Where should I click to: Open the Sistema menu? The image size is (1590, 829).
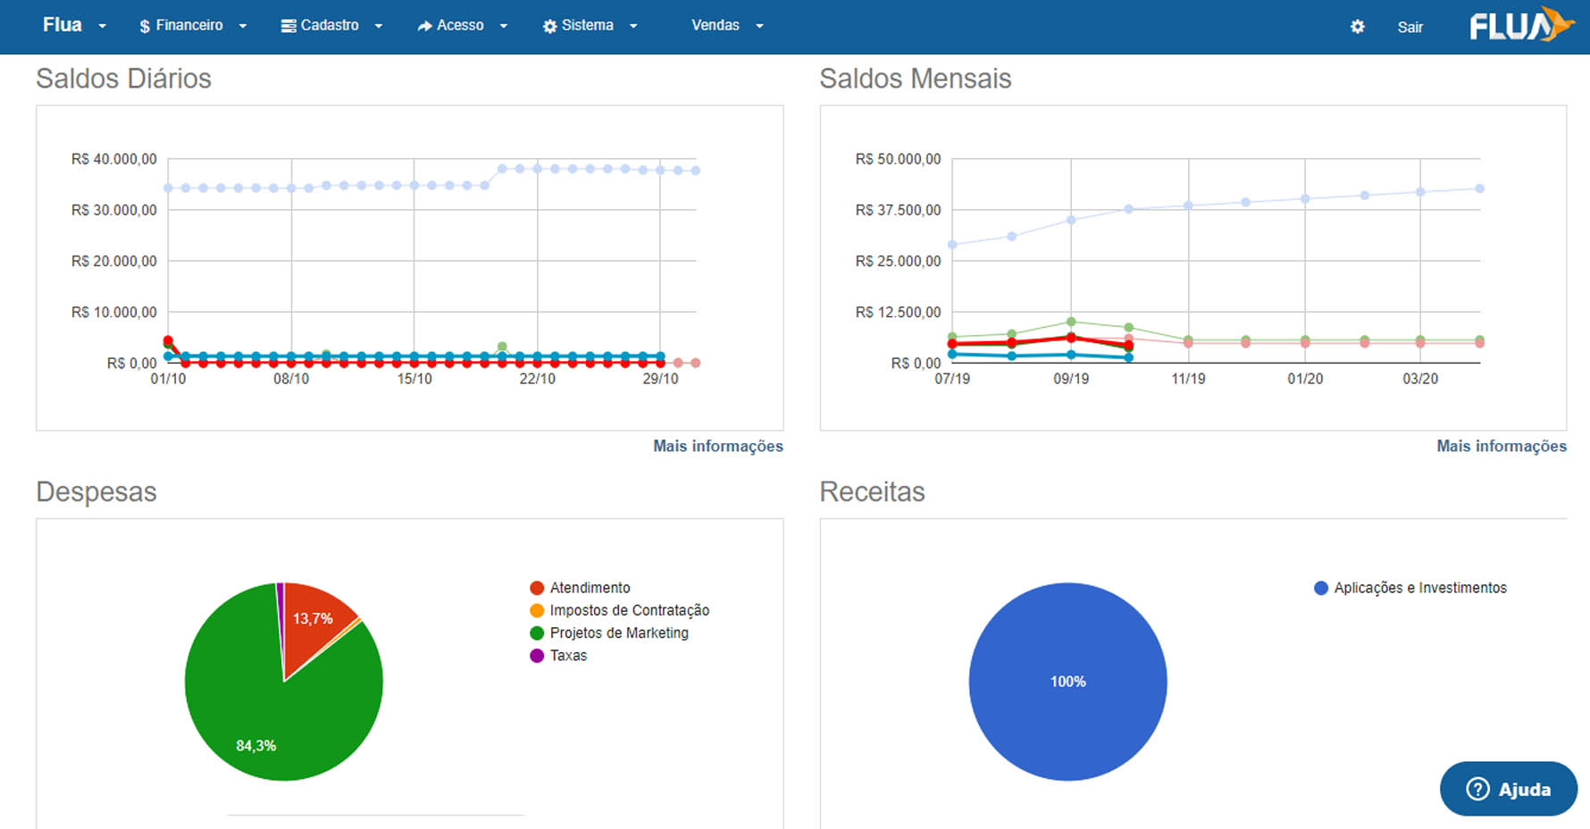(590, 25)
